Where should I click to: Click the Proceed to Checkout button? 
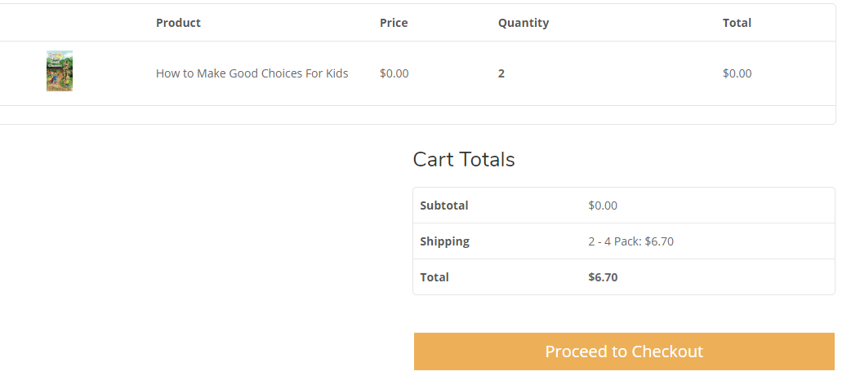pos(624,351)
